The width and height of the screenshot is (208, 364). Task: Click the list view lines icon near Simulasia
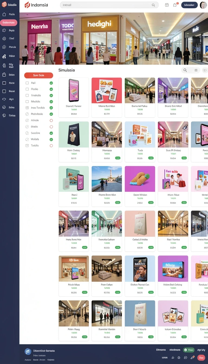[196, 70]
